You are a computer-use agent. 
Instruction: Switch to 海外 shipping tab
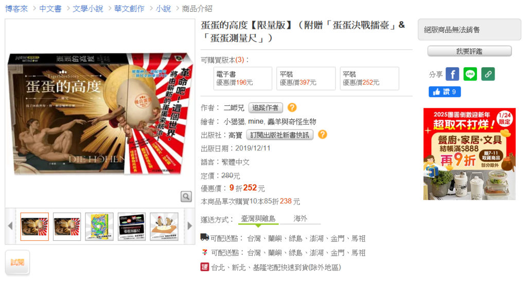pos(300,219)
